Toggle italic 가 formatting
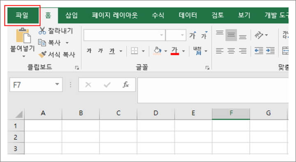The image size is (296, 162). pos(100,51)
